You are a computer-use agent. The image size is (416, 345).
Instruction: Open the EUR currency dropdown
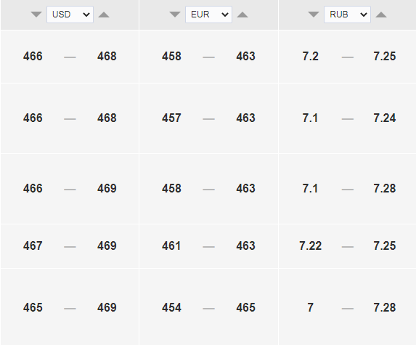tap(208, 15)
